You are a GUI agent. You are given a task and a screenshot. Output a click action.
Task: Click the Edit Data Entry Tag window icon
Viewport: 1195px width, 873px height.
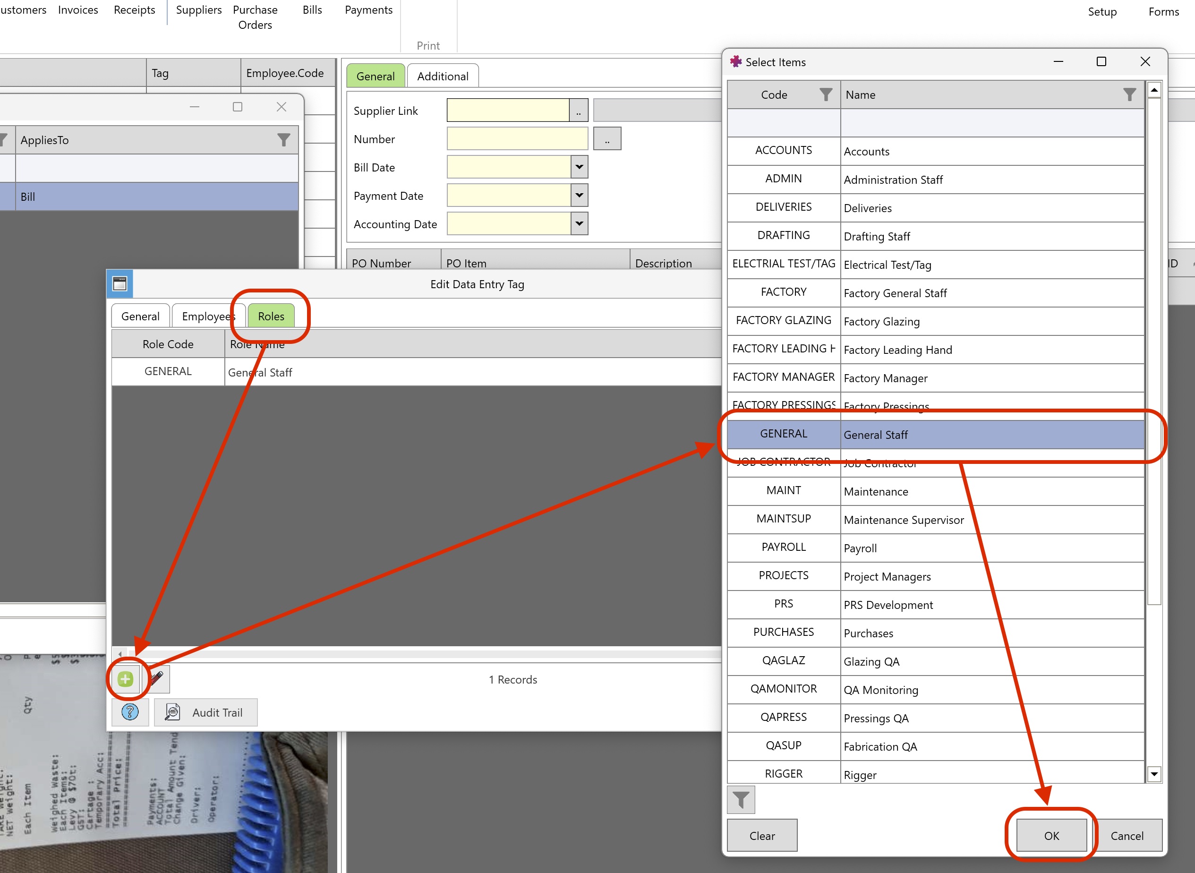[120, 284]
